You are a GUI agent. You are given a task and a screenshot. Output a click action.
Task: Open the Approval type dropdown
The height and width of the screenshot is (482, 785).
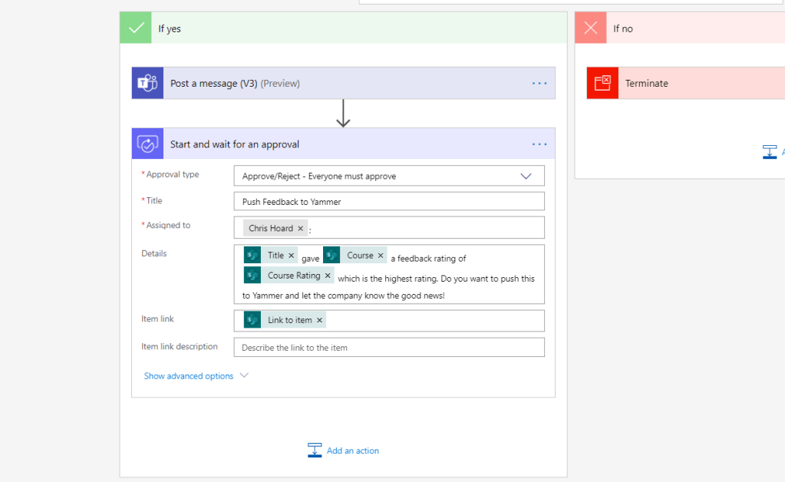pos(526,176)
